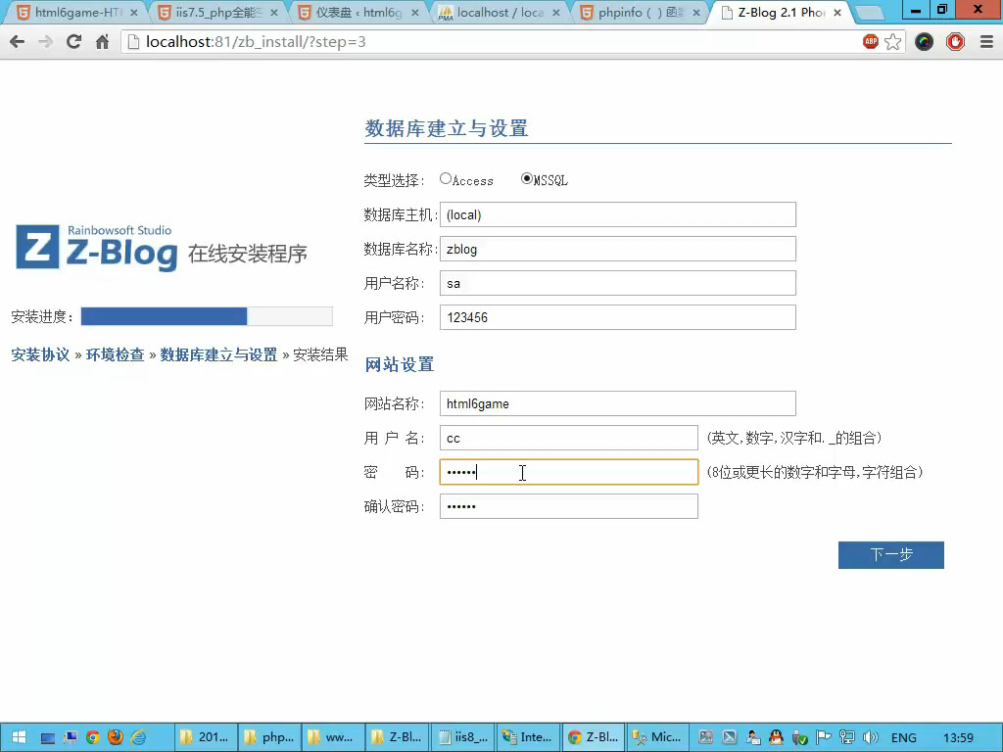
Task: Focus the 密码 password field
Action: (569, 472)
